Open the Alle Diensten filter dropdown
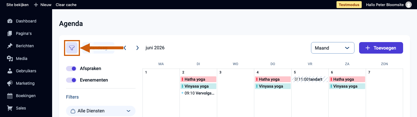 (x=101, y=111)
